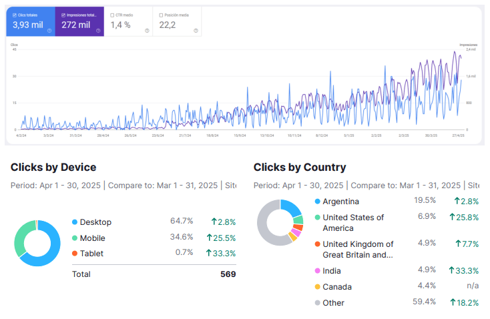Click the India legend pink dot
490x319 pixels.
[316, 270]
